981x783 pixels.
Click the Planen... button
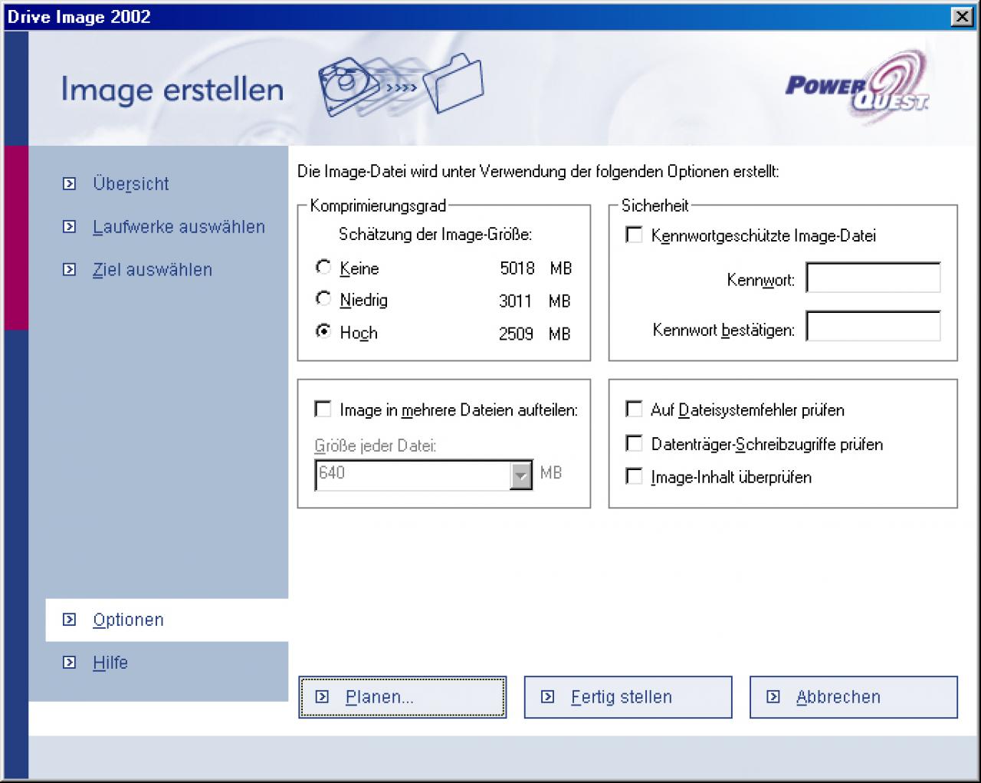click(402, 697)
